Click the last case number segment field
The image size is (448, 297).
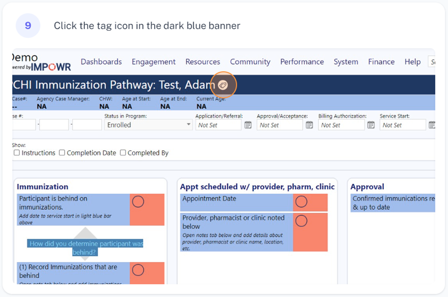coord(87,125)
